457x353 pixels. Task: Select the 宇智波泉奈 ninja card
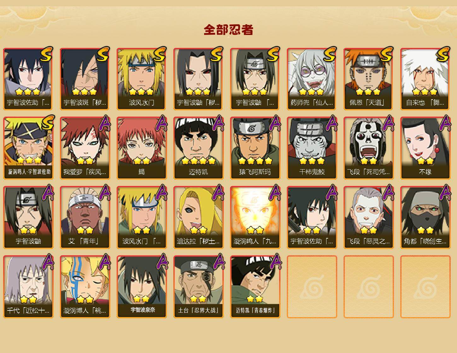pos(142,287)
